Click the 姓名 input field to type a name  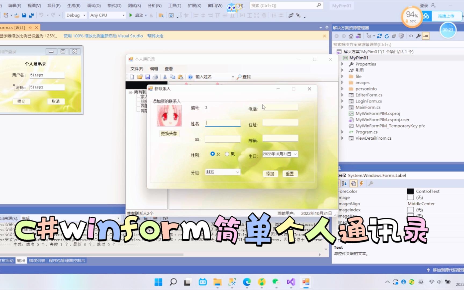coord(222,123)
